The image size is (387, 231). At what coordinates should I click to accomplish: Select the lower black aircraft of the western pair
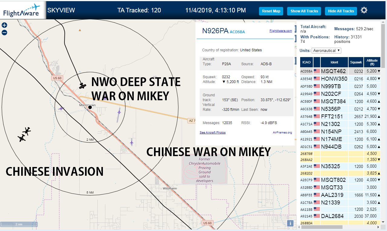tap(22, 138)
